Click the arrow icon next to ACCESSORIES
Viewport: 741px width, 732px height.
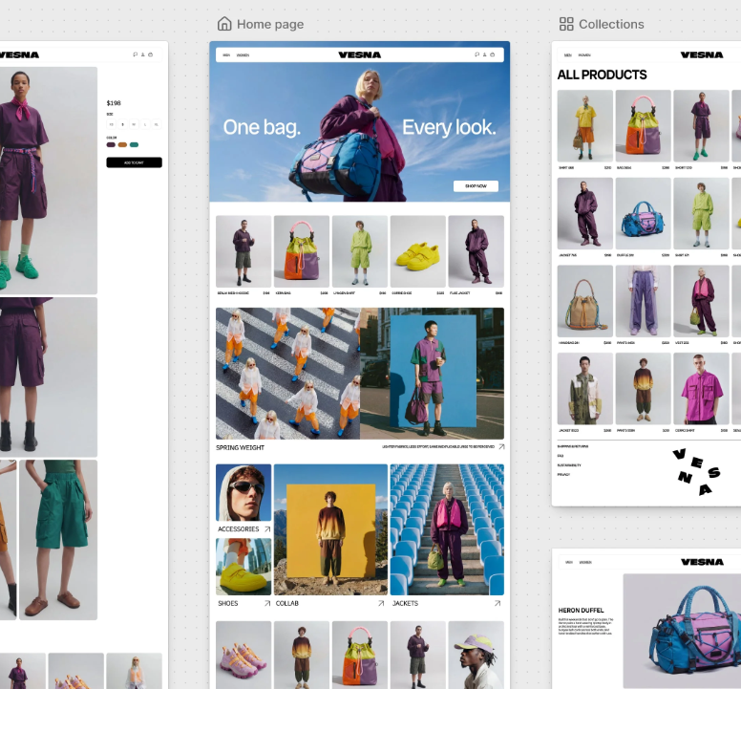tap(267, 529)
